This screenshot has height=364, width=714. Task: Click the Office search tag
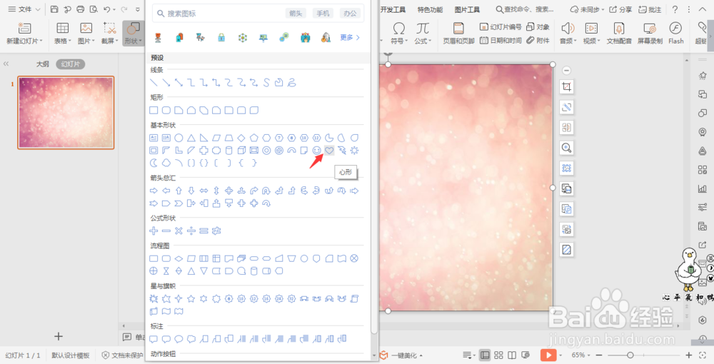(x=350, y=13)
